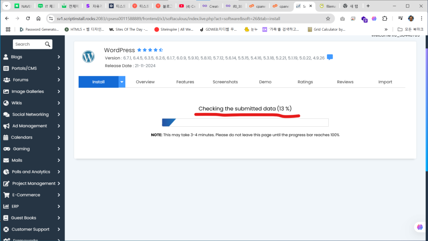The height and width of the screenshot is (241, 428).
Task: Click the installation progress bar
Action: pyautogui.click(x=245, y=122)
